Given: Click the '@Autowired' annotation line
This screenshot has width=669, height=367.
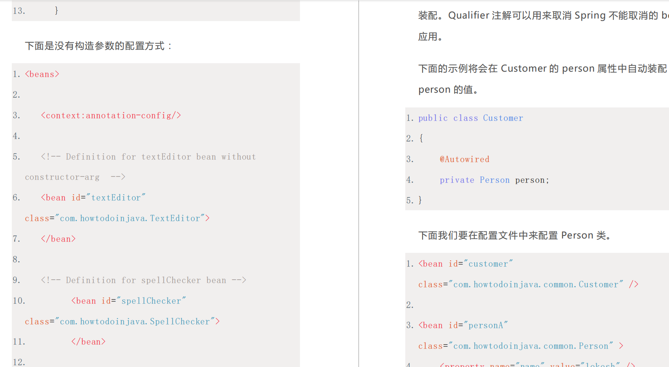Looking at the screenshot, I should (x=465, y=159).
